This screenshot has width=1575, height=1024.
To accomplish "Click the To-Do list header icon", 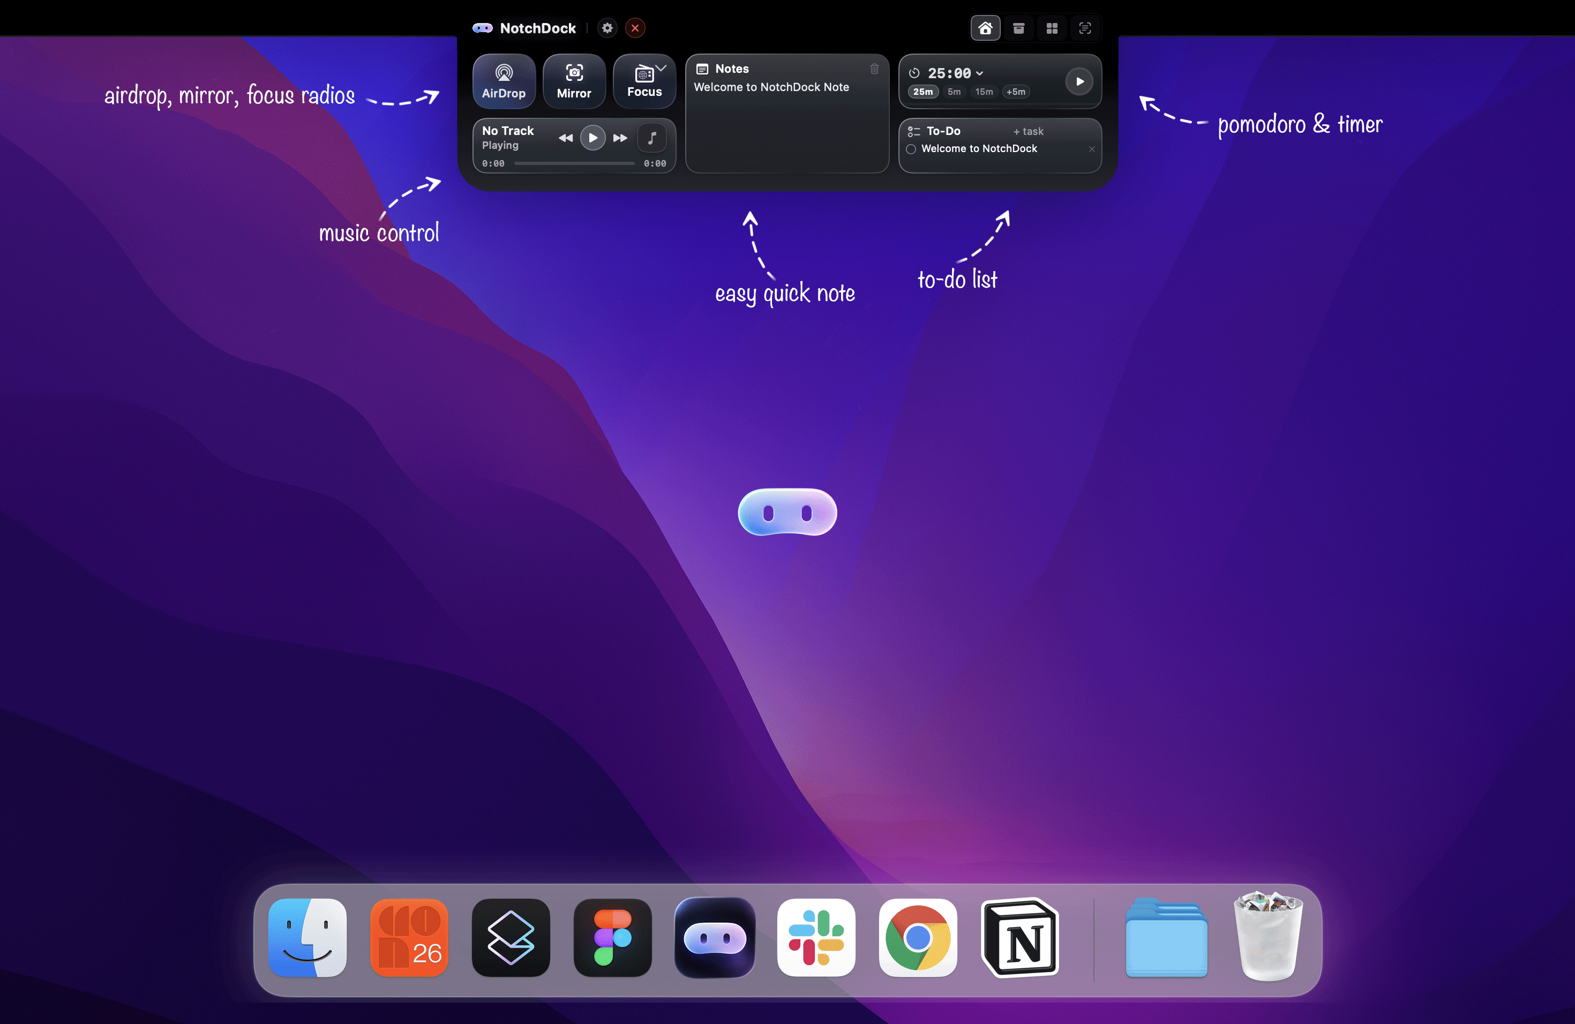I will tap(913, 131).
